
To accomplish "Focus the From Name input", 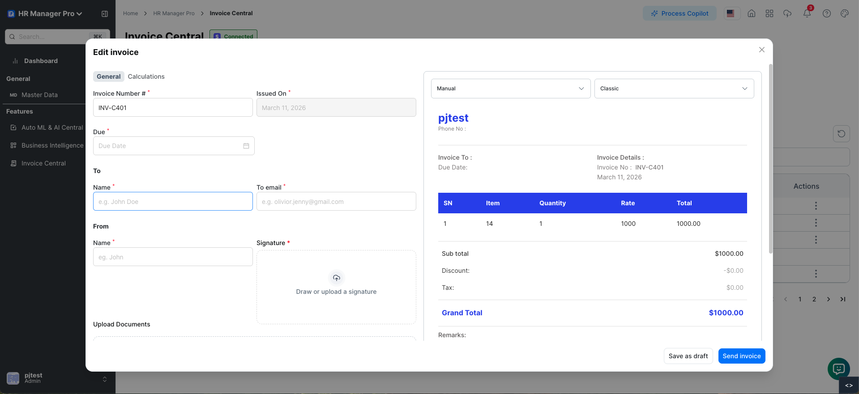I will (x=173, y=257).
